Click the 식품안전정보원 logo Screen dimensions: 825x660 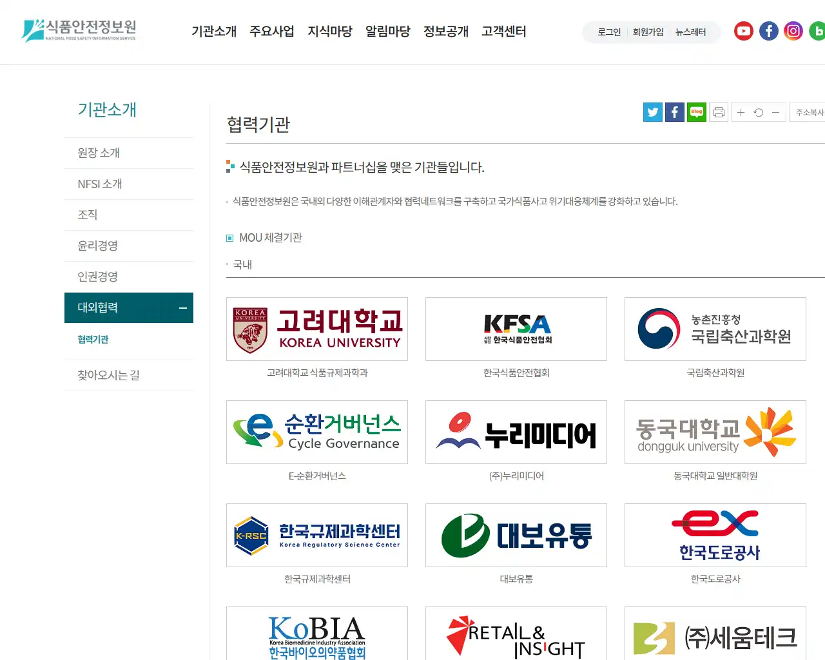[x=79, y=30]
